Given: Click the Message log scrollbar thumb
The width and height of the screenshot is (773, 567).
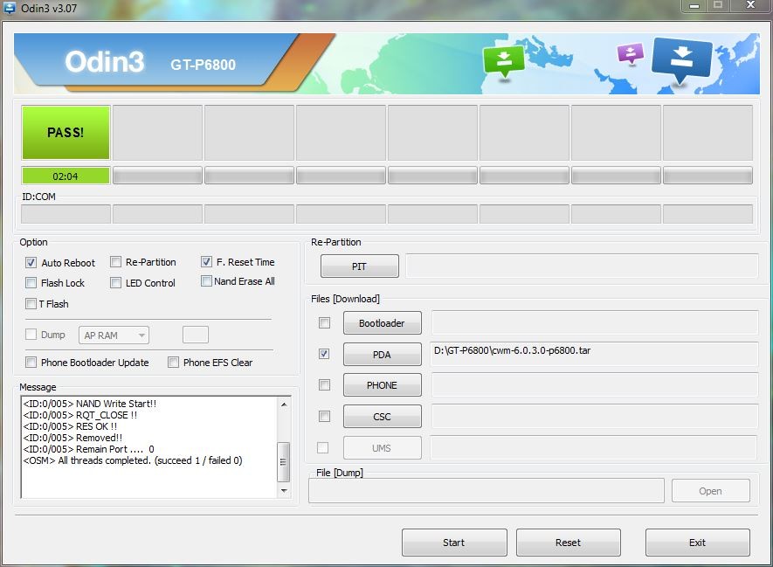Looking at the screenshot, I should [x=284, y=462].
